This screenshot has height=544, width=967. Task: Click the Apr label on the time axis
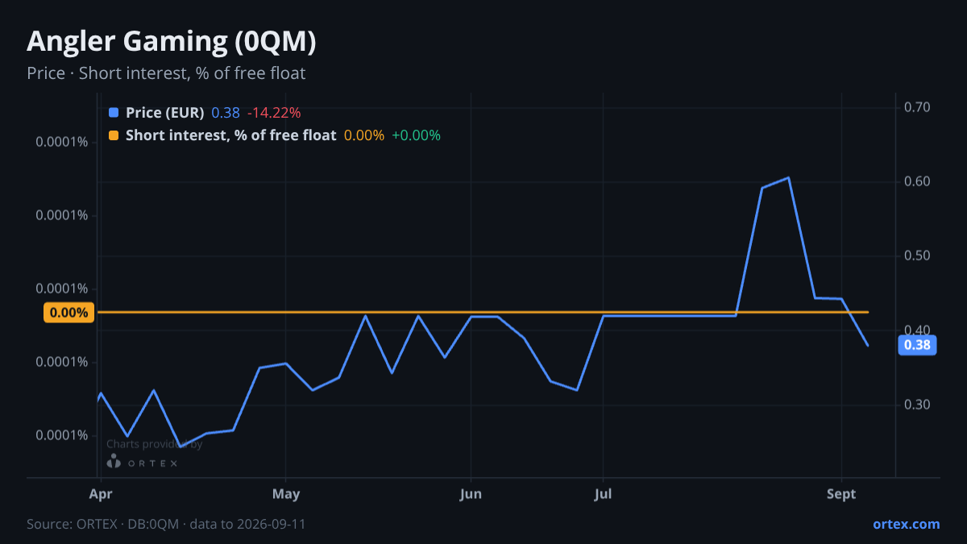(100, 494)
